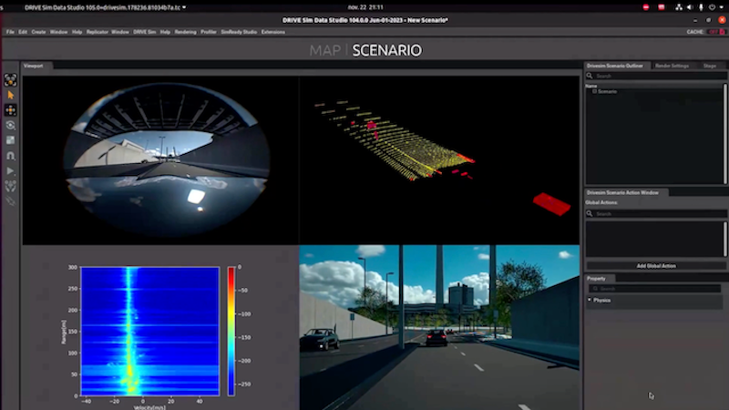
Task: Click the clock showing nov. 22 21:11
Action: pyautogui.click(x=365, y=7)
